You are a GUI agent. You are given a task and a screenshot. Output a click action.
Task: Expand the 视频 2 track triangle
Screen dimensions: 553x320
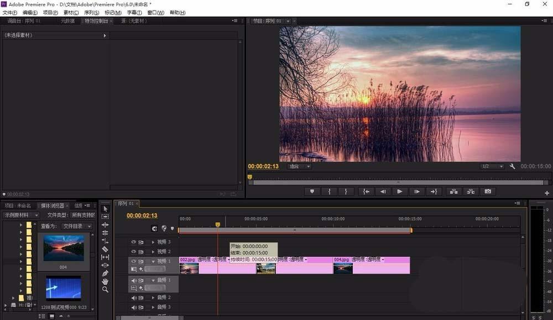click(x=153, y=251)
